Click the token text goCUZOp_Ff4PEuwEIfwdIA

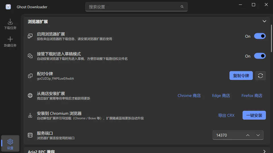pyautogui.click(x=55, y=78)
